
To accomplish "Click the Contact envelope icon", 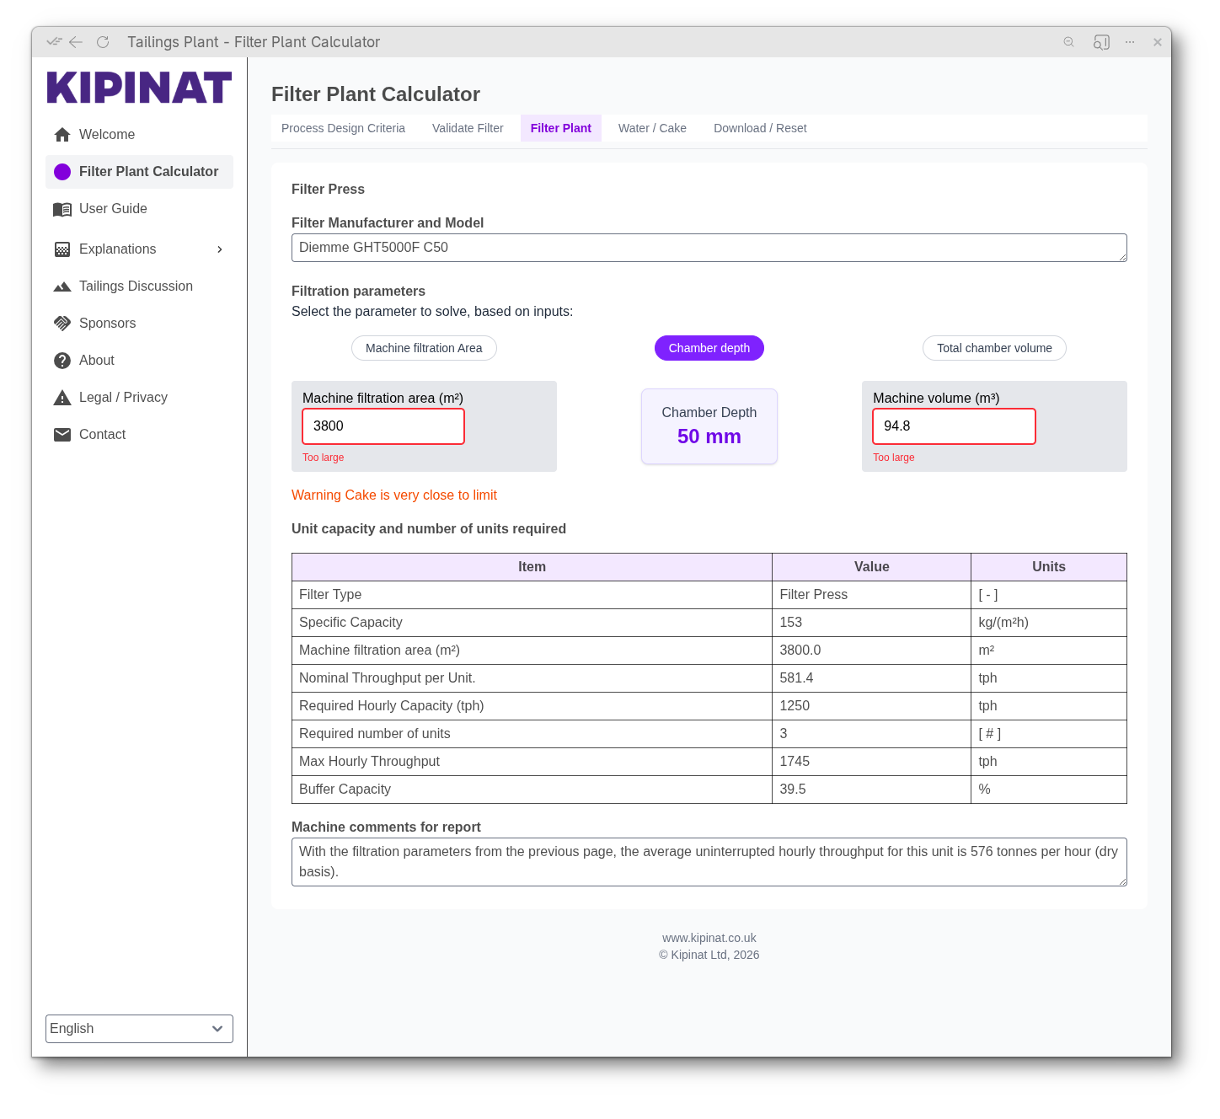I will pos(62,435).
